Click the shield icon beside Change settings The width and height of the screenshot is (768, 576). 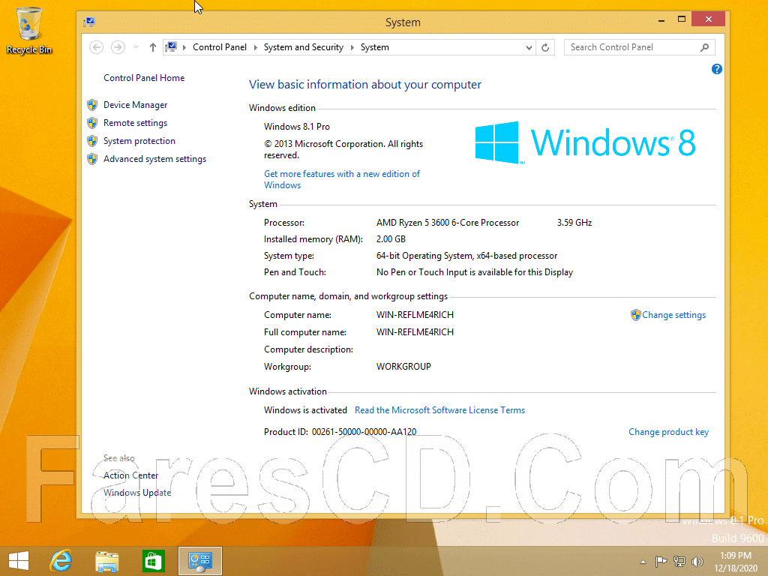click(636, 315)
